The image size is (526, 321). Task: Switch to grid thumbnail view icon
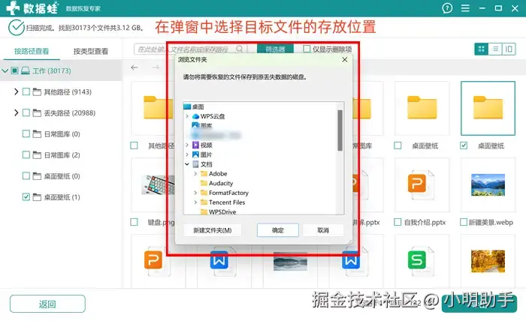point(482,49)
